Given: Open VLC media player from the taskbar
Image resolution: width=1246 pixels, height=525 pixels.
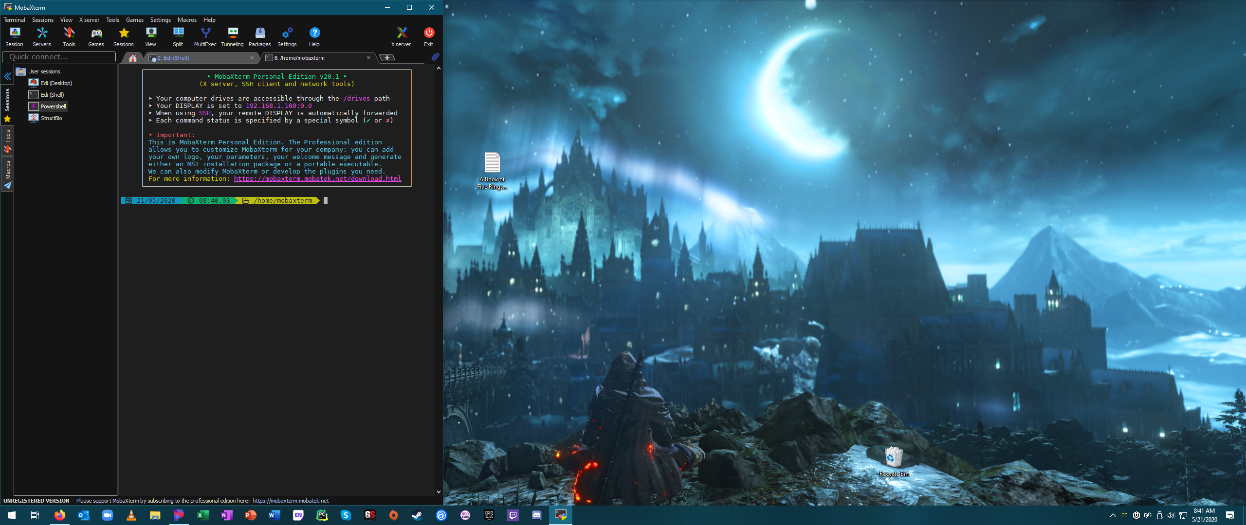Looking at the screenshot, I should (x=131, y=515).
